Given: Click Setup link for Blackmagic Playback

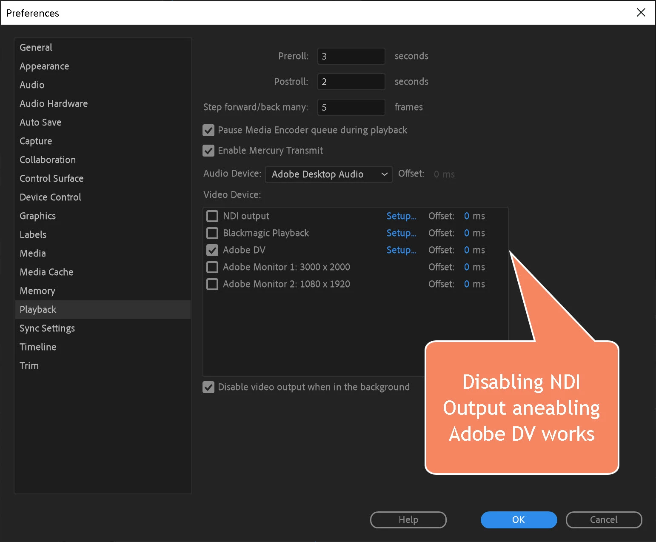Looking at the screenshot, I should [x=401, y=233].
